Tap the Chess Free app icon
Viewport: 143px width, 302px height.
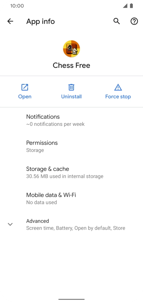(x=71, y=49)
